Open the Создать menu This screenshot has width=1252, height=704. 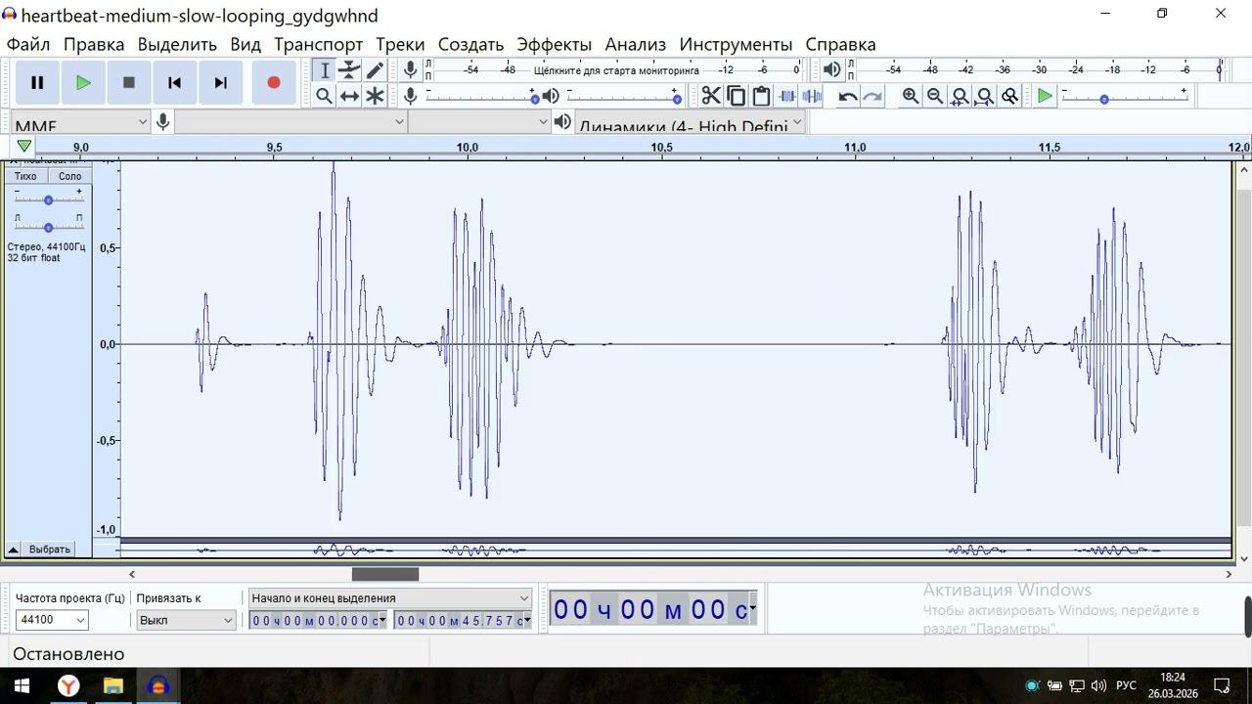point(470,44)
